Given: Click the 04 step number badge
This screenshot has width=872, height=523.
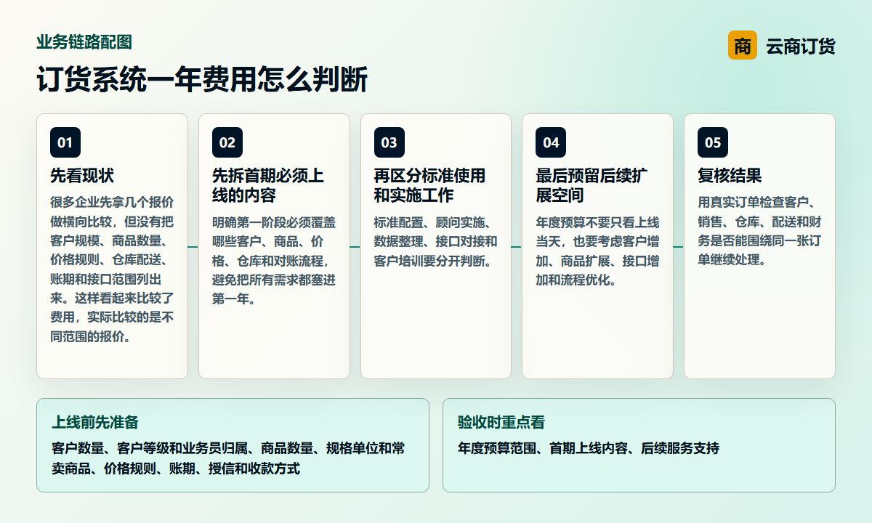Looking at the screenshot, I should tap(551, 142).
